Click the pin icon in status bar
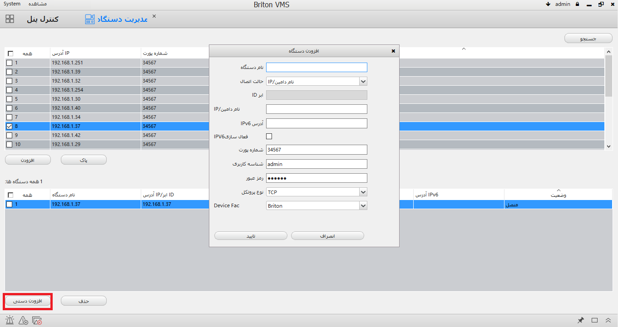Image resolution: width=618 pixels, height=327 pixels. (x=581, y=320)
